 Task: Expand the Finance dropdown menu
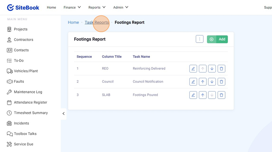(x=72, y=8)
